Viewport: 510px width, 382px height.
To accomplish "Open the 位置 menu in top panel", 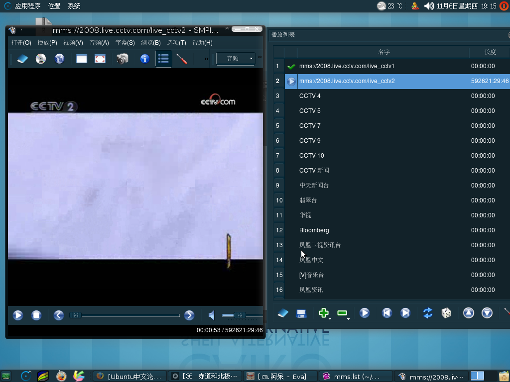I will click(x=54, y=6).
